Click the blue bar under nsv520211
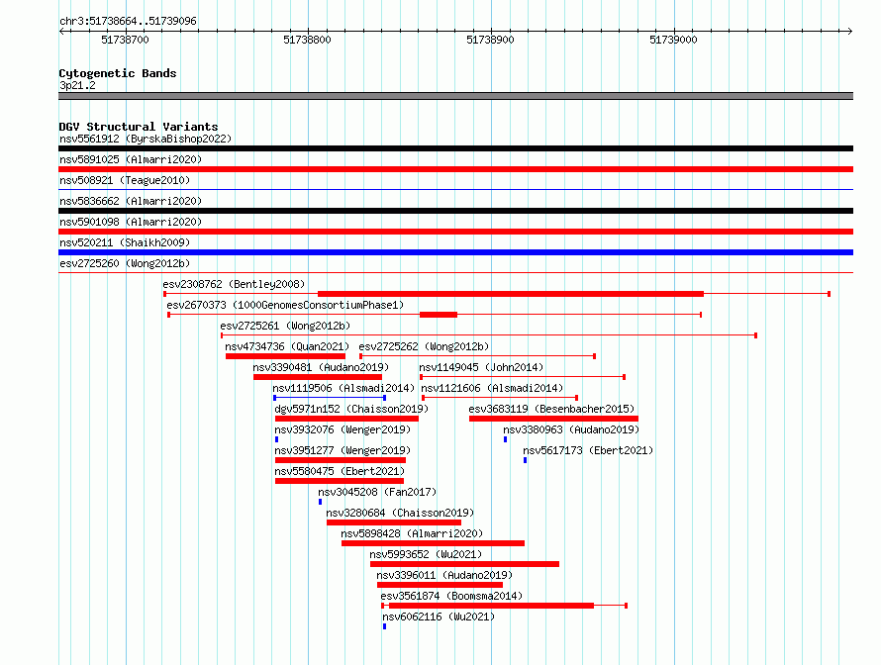 [455, 252]
